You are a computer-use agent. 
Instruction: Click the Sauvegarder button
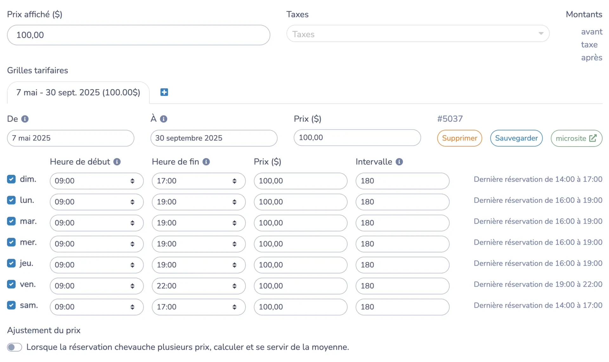(x=516, y=138)
